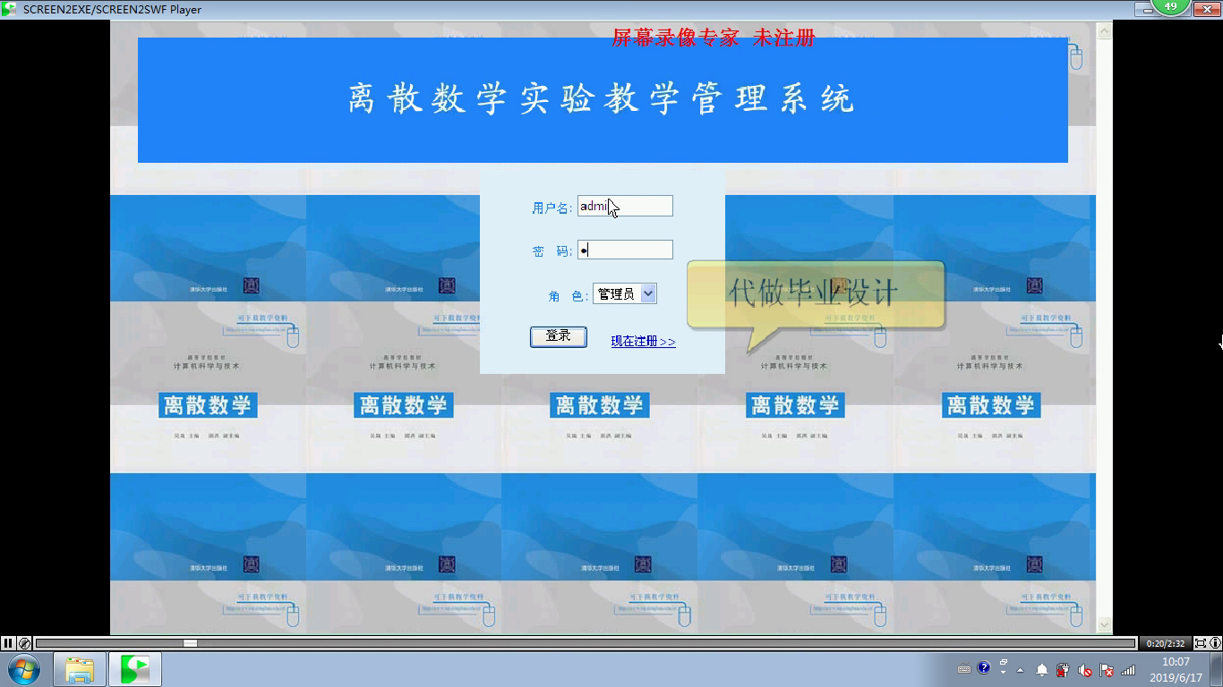Open the on-screen keyboard tray icon
Screen dimensions: 1223x687
964,669
